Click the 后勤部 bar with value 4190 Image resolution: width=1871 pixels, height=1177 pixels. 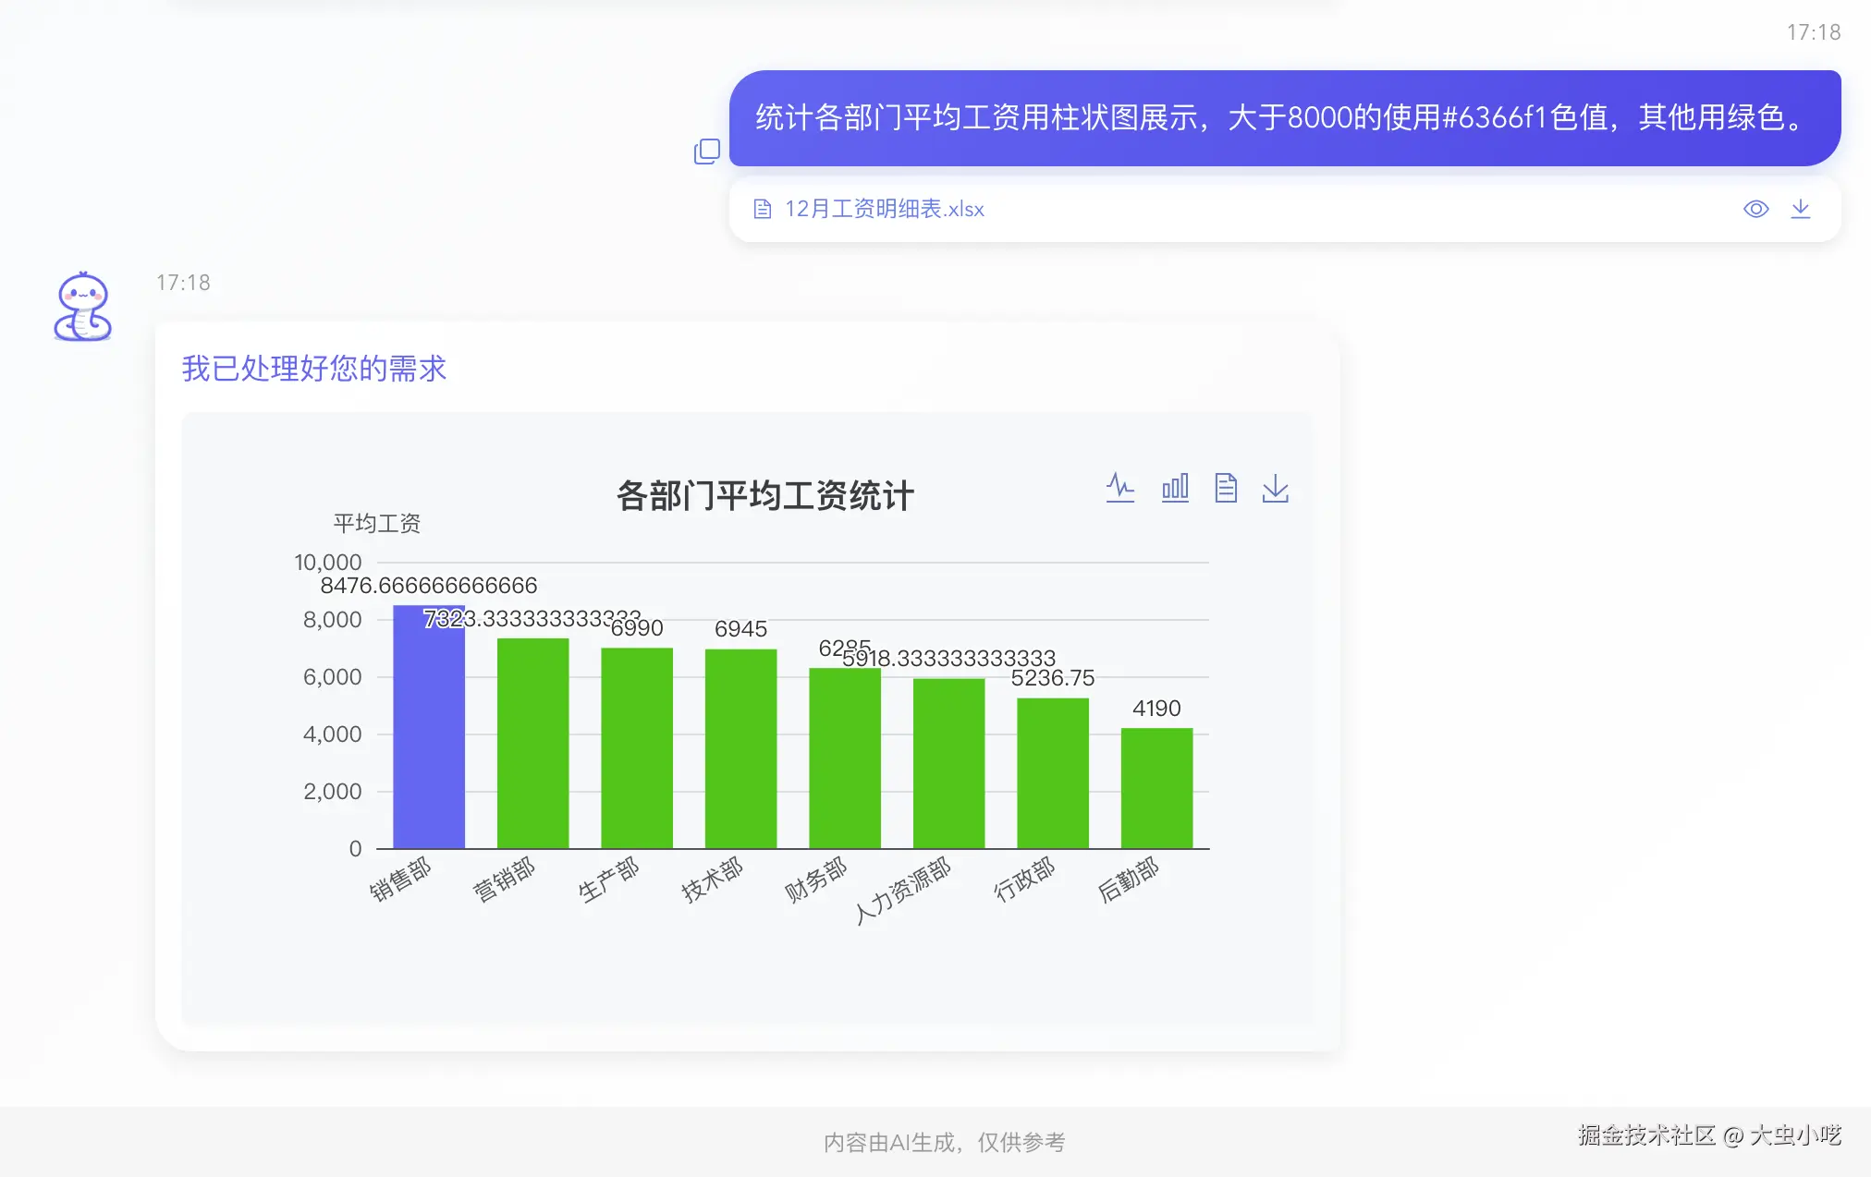pyautogui.click(x=1156, y=788)
